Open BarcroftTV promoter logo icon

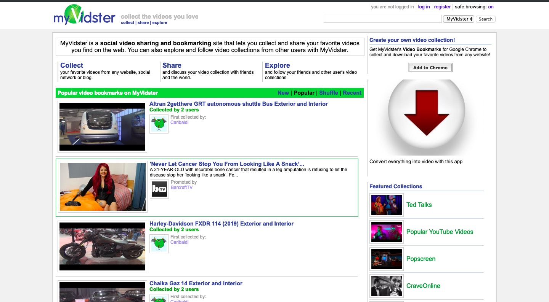coord(159,189)
